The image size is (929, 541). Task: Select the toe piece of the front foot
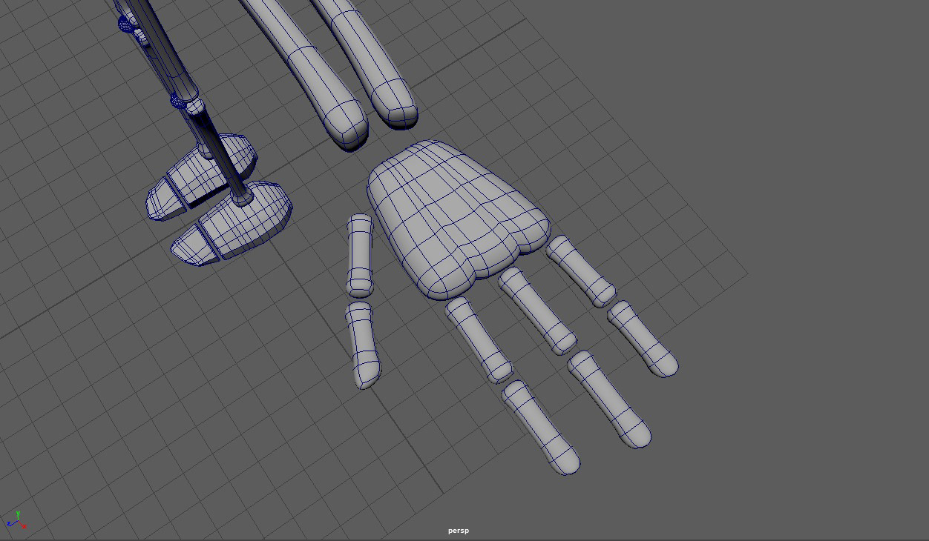click(x=194, y=245)
